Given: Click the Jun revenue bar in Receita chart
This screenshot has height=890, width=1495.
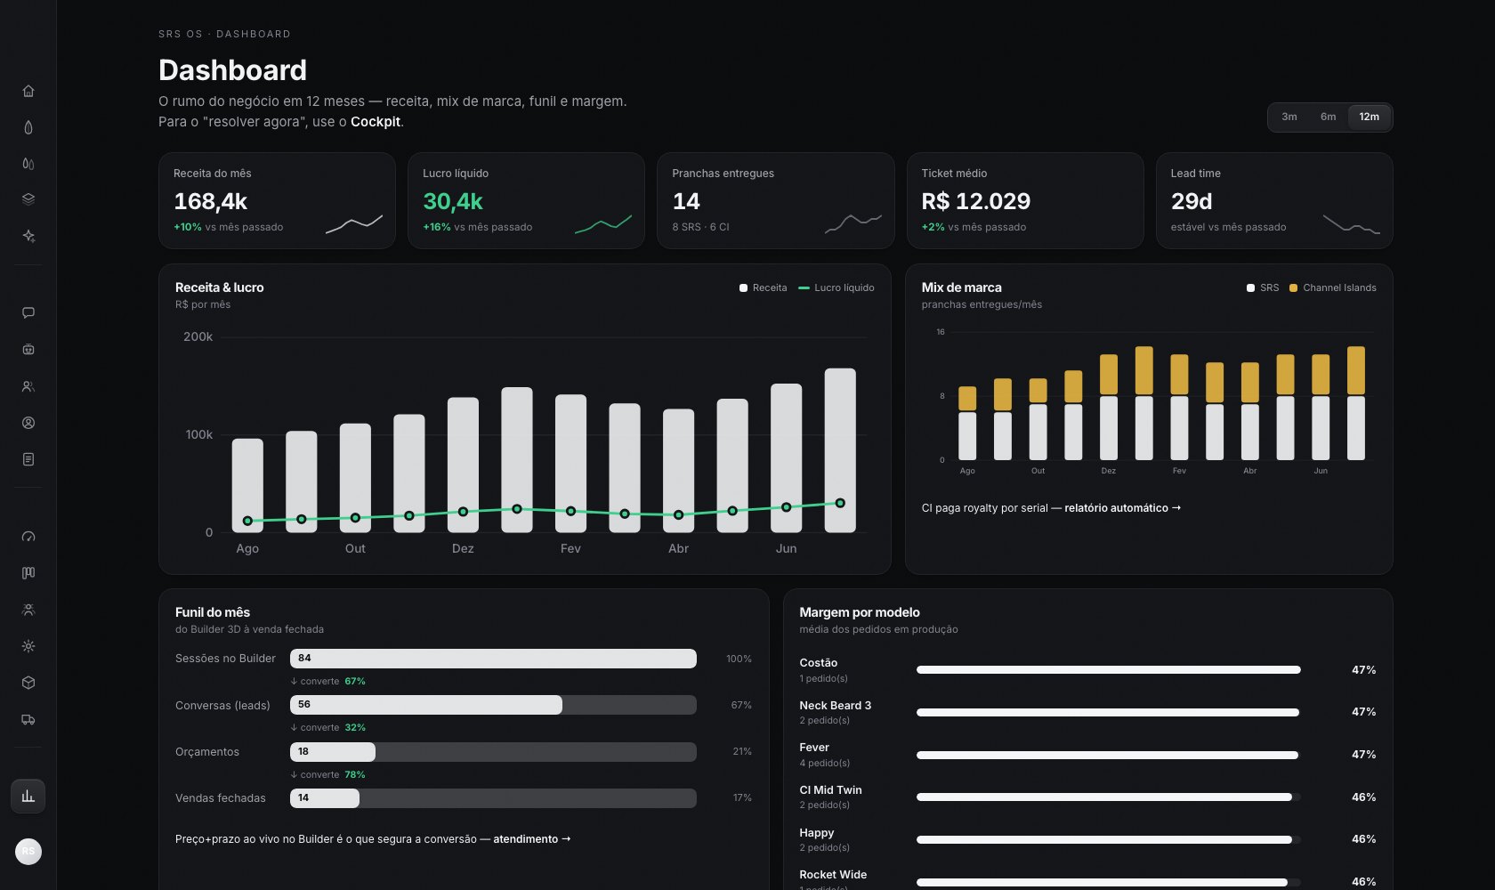Looking at the screenshot, I should pyautogui.click(x=786, y=457).
